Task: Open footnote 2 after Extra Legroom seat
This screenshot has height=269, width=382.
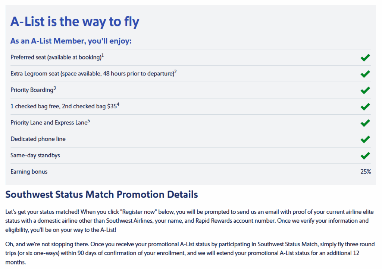Action: click(175, 72)
